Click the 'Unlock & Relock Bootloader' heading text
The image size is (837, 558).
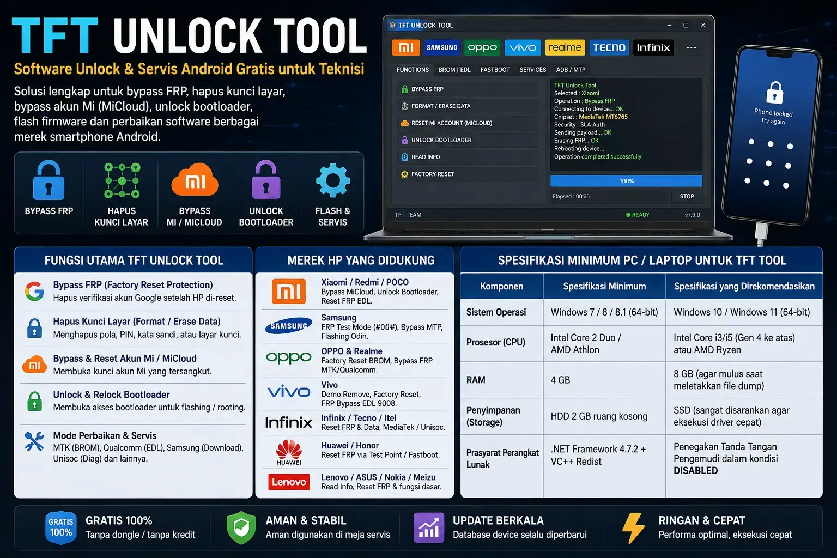(111, 395)
